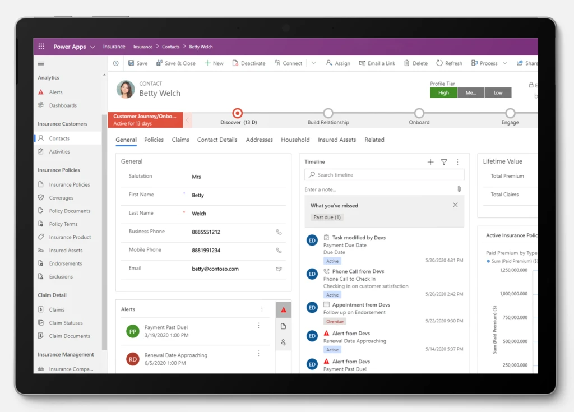Viewport: 574px width, 412px height.
Task: Call Betty via the phone icon beside Business Phone
Action: [280, 230]
